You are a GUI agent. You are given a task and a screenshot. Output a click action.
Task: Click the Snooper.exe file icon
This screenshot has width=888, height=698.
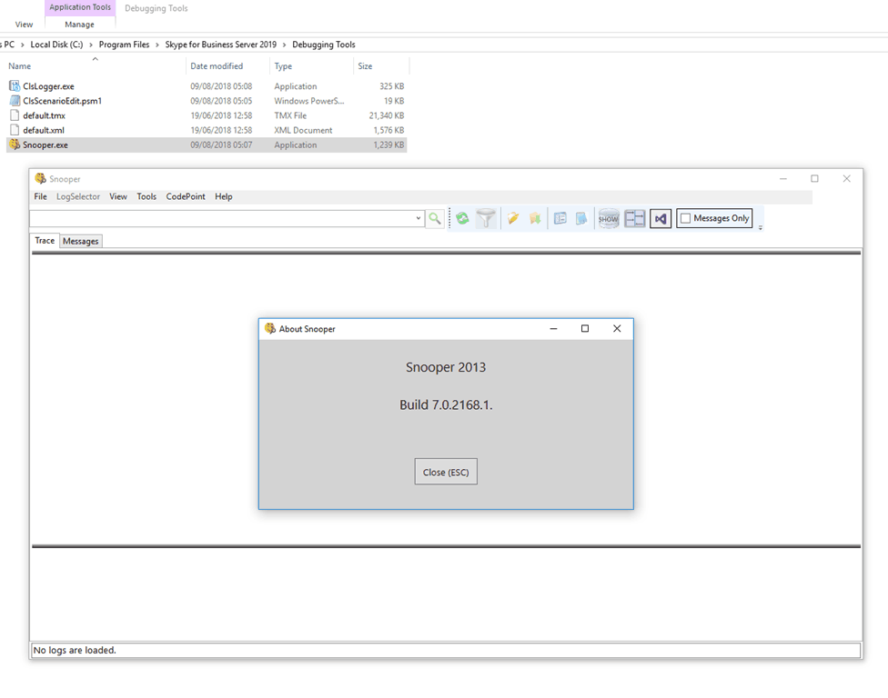[x=15, y=145]
